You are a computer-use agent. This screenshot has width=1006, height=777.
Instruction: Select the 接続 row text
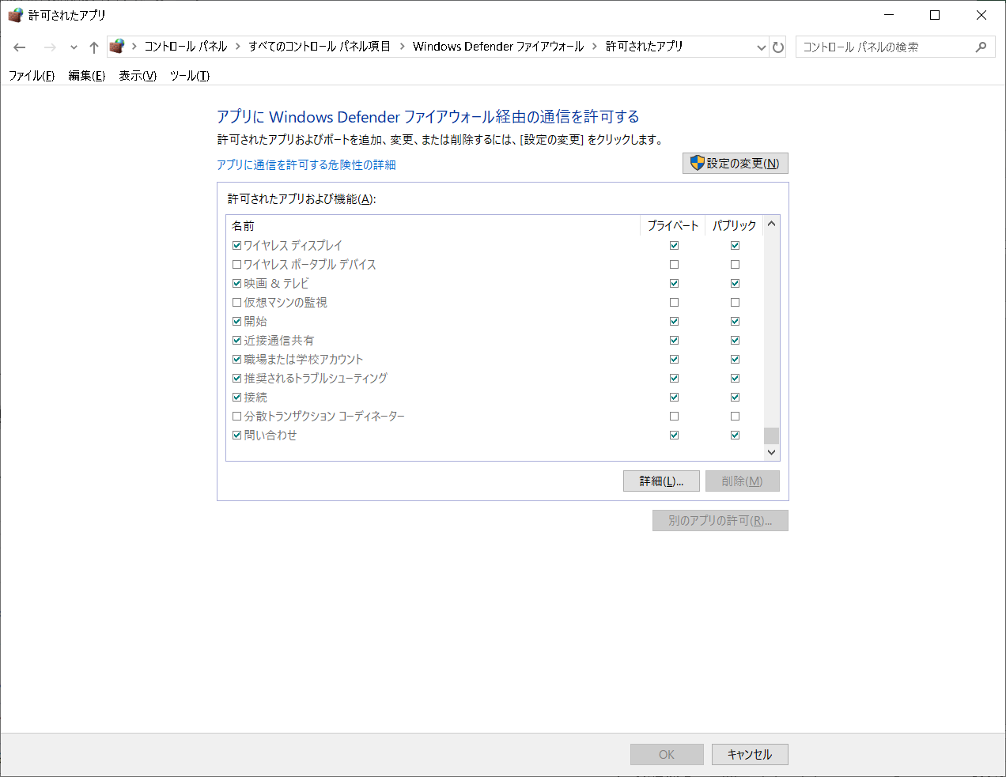pyautogui.click(x=255, y=397)
